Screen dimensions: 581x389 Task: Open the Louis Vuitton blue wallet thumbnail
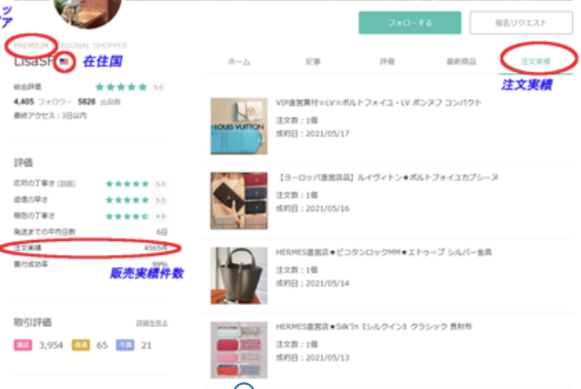[x=237, y=126]
